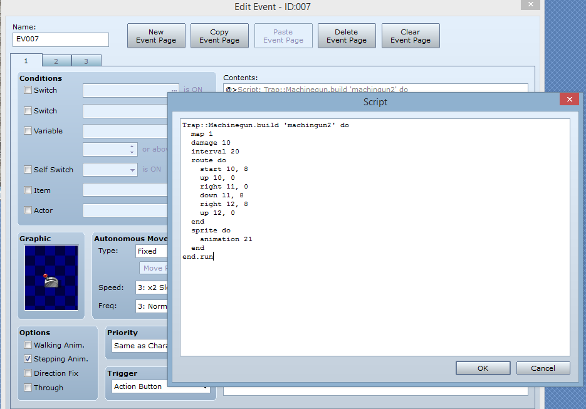Switch to event page tab 2
Viewport: 586px width, 409px height.
point(56,61)
